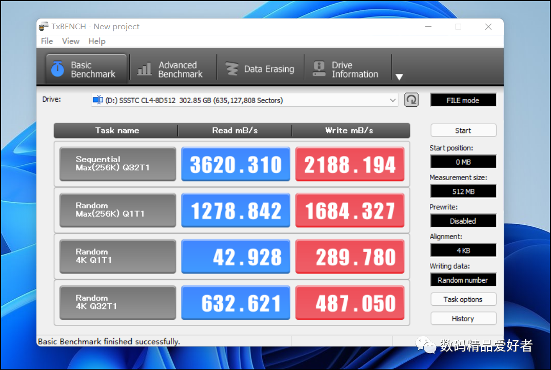Start the benchmark
The height and width of the screenshot is (370, 551).
click(463, 130)
